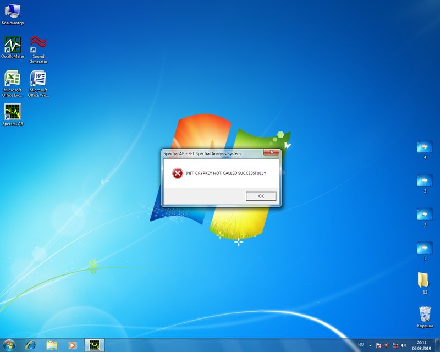Screen dimensions: 440x352
Task: Click the INIT_CRYPKEY NOT CALLED SUCCESSFULLY message
Action: 226,173
